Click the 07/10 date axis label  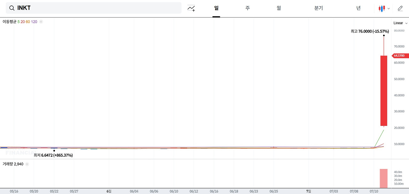[374, 191]
